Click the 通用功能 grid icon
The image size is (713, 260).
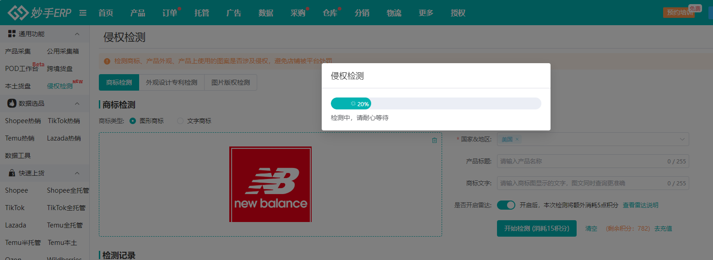coord(12,34)
